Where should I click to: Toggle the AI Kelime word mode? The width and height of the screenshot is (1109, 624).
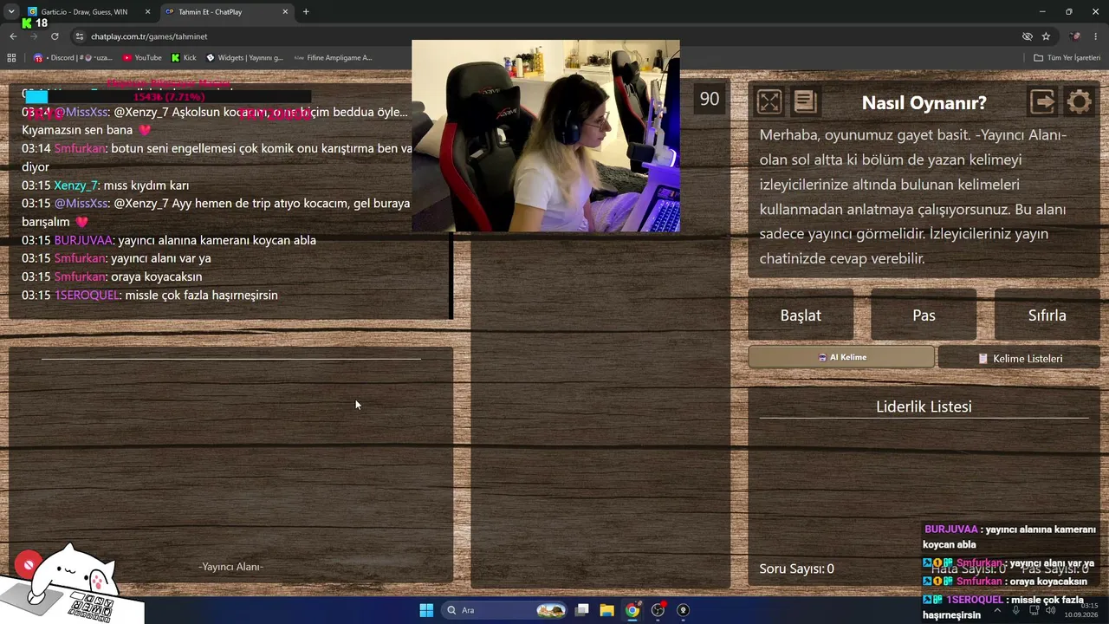[841, 357]
